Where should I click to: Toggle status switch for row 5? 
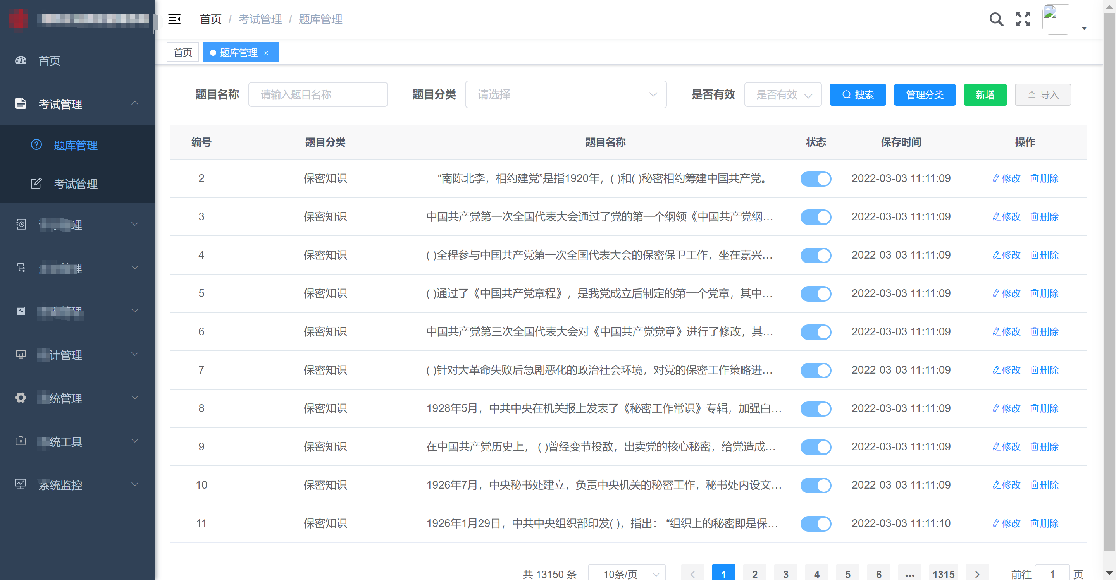(x=816, y=293)
